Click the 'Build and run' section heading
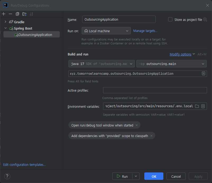This screenshot has height=183, width=212. pos(78,54)
